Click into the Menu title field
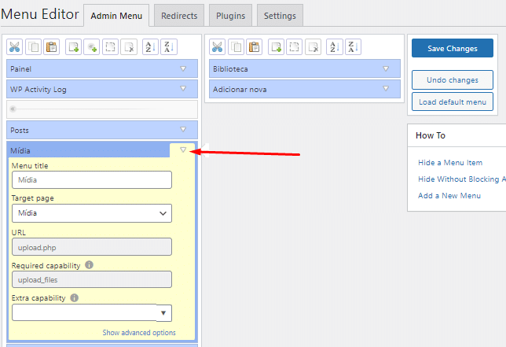 click(91, 180)
